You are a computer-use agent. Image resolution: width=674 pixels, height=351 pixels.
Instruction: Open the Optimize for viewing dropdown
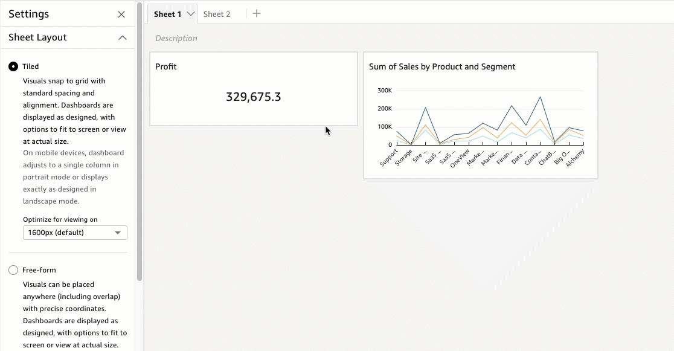pos(75,233)
